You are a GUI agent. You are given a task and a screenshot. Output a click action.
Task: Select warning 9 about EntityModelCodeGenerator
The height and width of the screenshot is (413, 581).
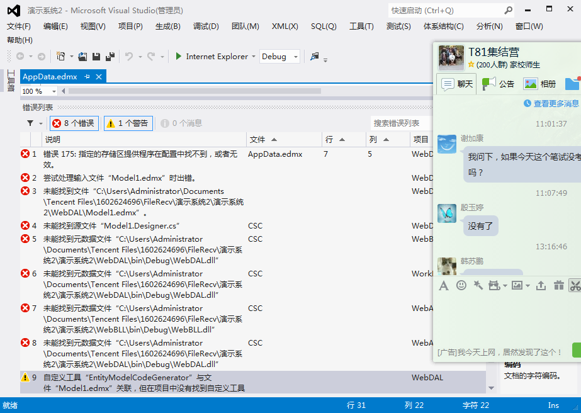click(x=253, y=383)
